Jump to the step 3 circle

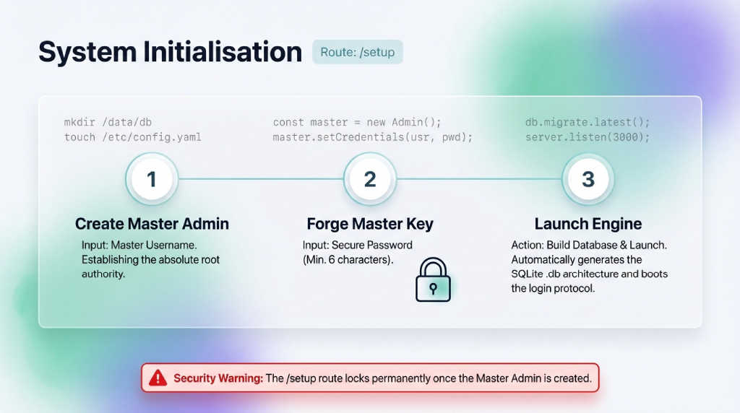pyautogui.click(x=588, y=179)
